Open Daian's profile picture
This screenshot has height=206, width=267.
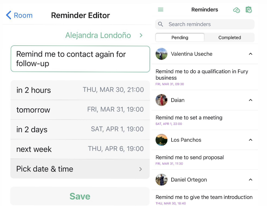[161, 100]
